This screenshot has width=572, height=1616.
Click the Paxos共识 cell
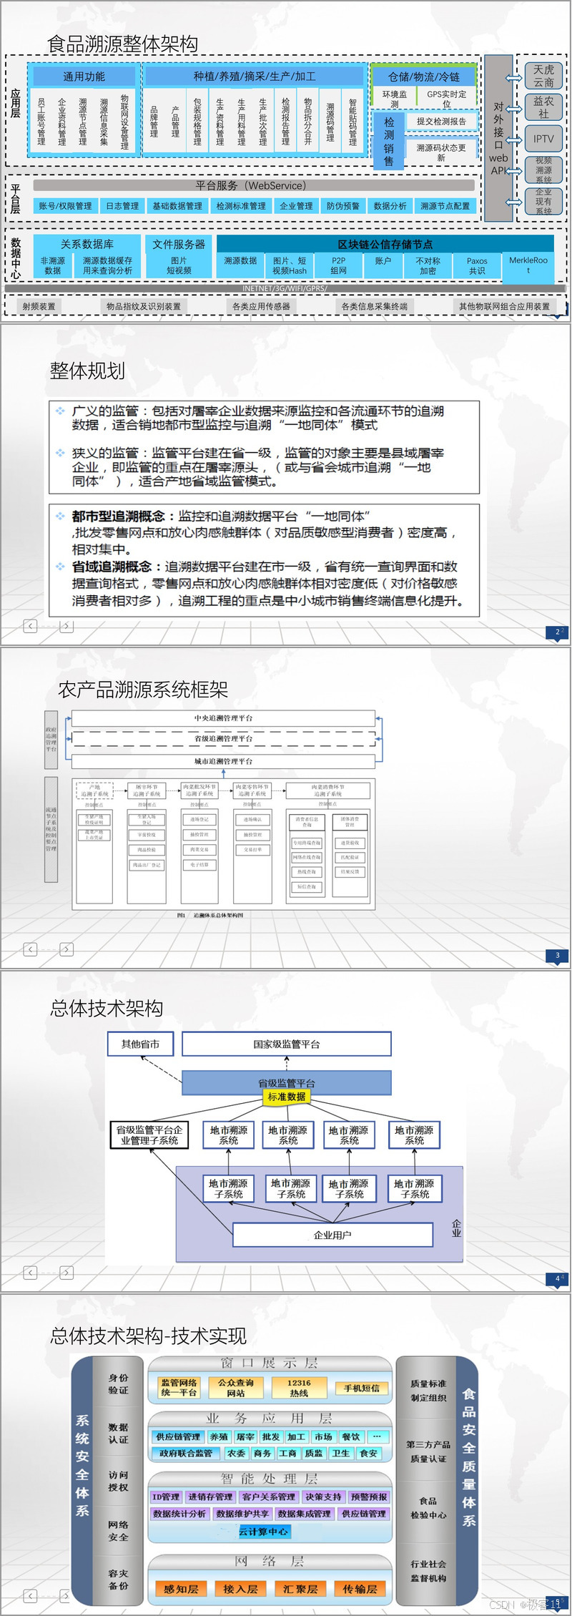[x=477, y=265]
